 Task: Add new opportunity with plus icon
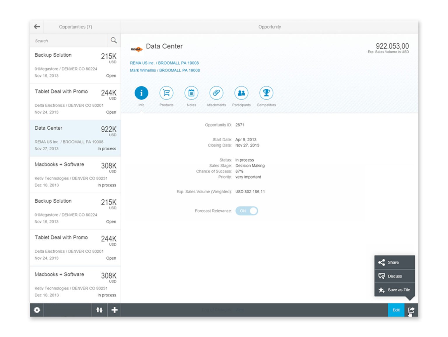[114, 310]
